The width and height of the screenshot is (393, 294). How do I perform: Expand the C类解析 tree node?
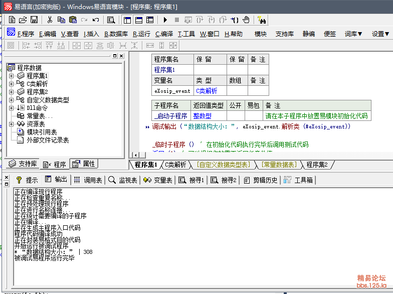(11, 84)
